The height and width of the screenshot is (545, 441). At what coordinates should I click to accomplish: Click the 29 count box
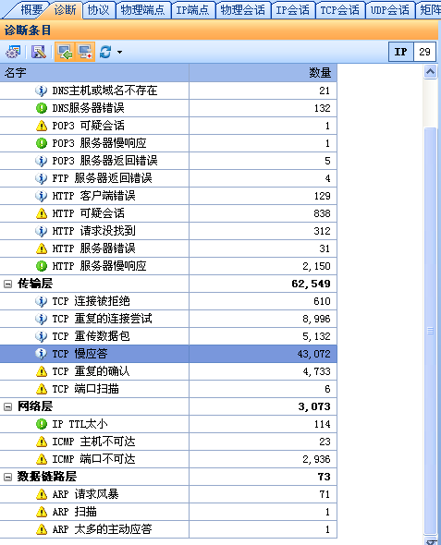424,52
